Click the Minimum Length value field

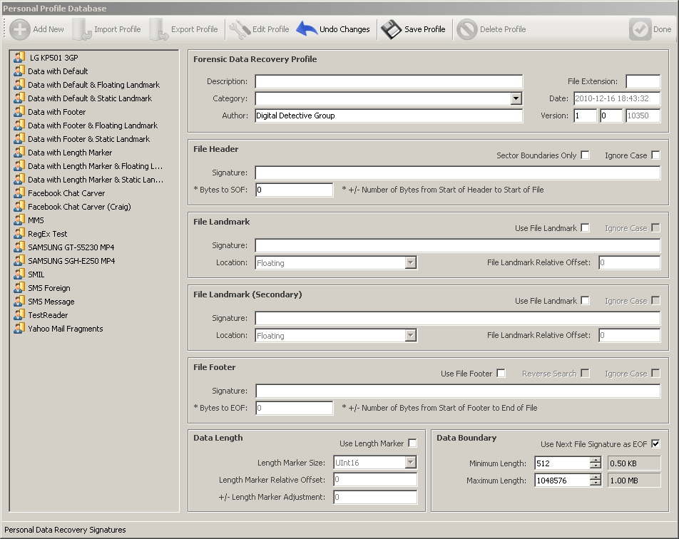point(562,463)
